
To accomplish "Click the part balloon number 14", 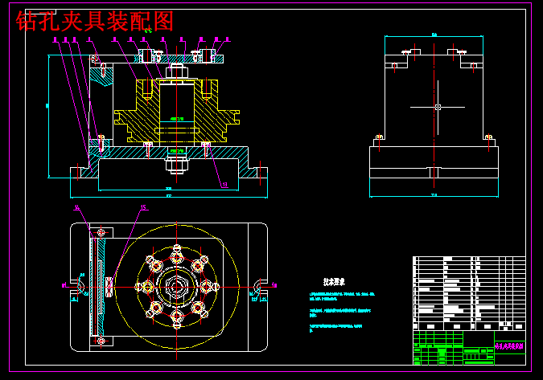I will (x=77, y=207).
